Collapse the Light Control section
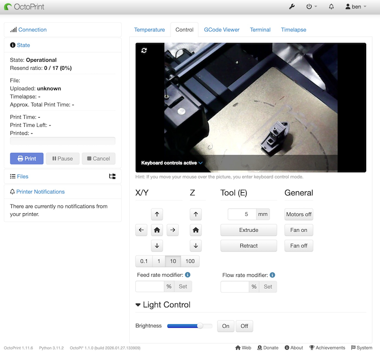The height and width of the screenshot is (360, 380). [138, 305]
